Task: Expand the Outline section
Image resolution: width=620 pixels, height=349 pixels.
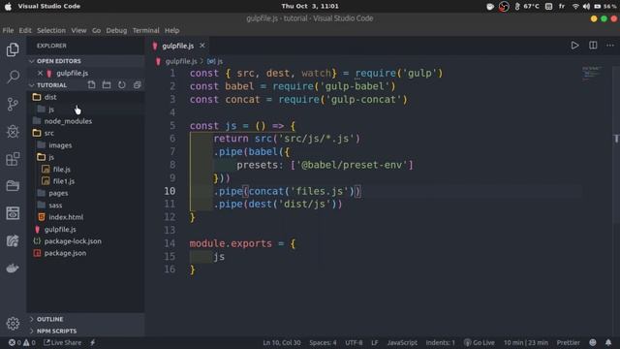Action: [x=85, y=319]
